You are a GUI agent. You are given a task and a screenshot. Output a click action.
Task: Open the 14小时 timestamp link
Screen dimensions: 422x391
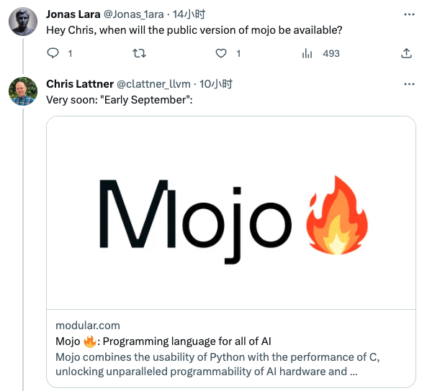click(189, 14)
